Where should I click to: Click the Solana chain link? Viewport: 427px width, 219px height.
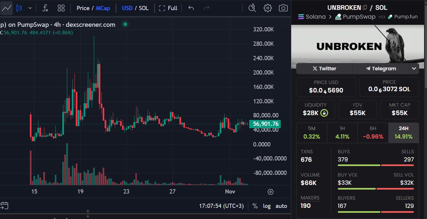pyautogui.click(x=312, y=17)
